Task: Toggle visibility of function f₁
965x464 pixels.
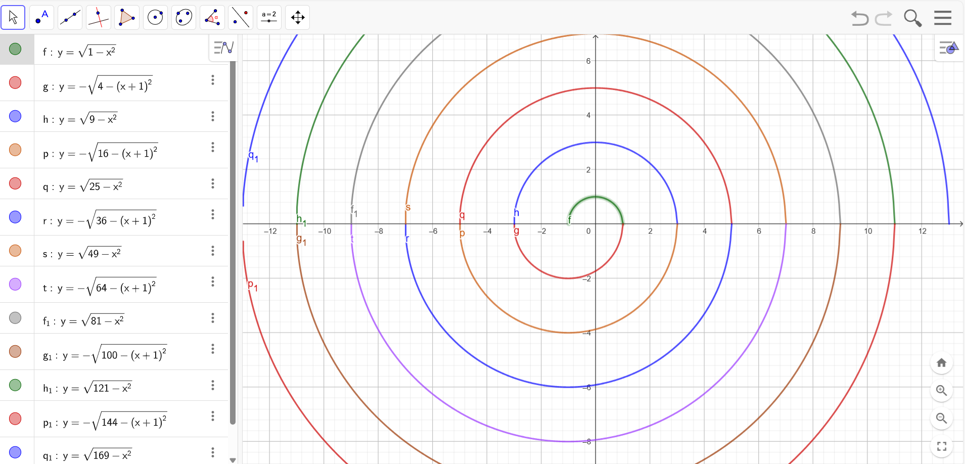Action: point(15,317)
